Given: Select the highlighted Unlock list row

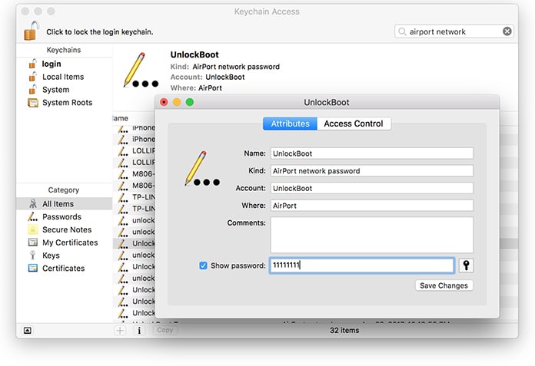Looking at the screenshot, I should pyautogui.click(x=134, y=243).
